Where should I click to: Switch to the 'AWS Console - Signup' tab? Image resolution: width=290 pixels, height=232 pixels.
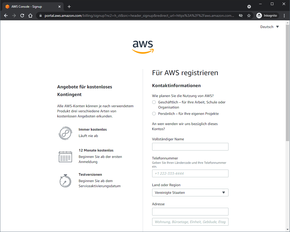click(x=31, y=7)
